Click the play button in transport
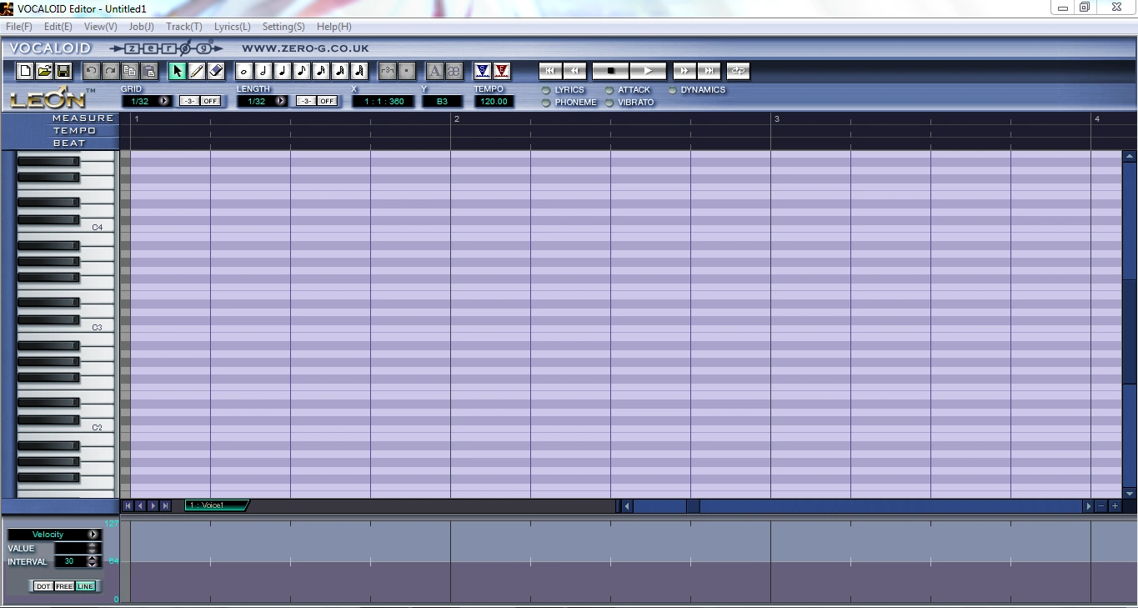This screenshot has height=608, width=1138. (648, 71)
